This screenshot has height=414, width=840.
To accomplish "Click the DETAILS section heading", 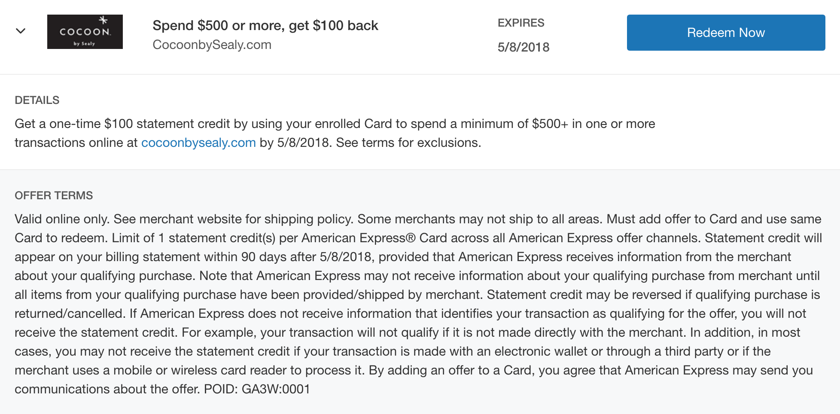I will pyautogui.click(x=37, y=100).
